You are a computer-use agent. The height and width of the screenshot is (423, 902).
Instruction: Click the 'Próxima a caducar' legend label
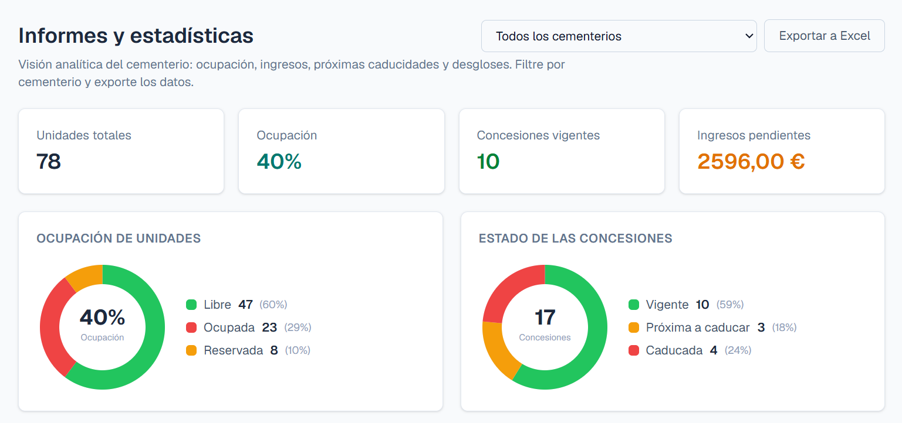coord(698,328)
